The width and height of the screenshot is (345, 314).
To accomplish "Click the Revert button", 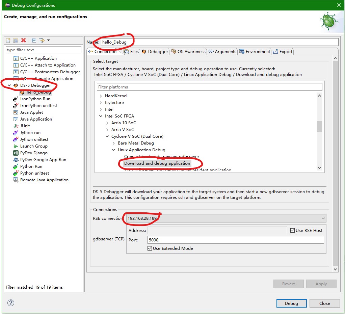I will [288, 284].
